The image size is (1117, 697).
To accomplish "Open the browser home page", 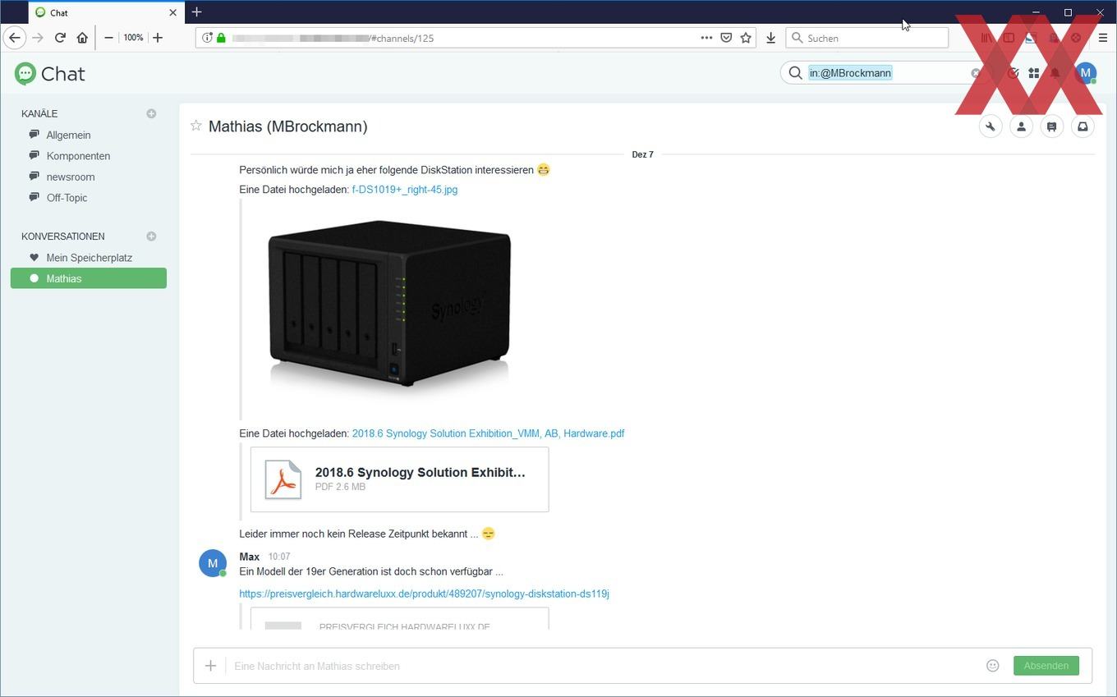I will [x=82, y=38].
